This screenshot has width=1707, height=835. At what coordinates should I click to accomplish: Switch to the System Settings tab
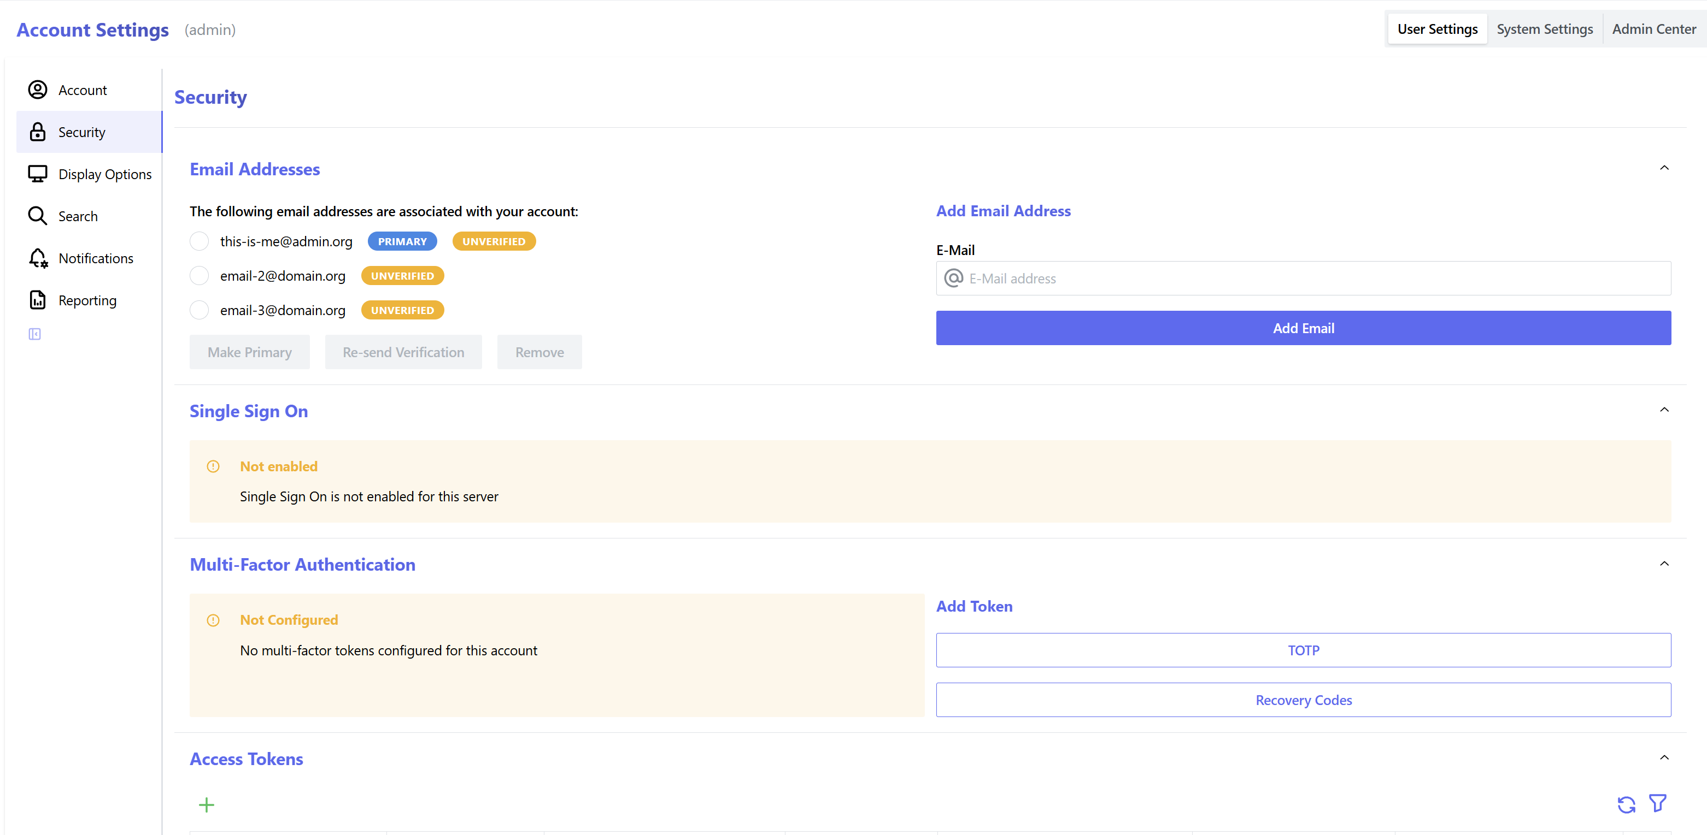(x=1545, y=28)
